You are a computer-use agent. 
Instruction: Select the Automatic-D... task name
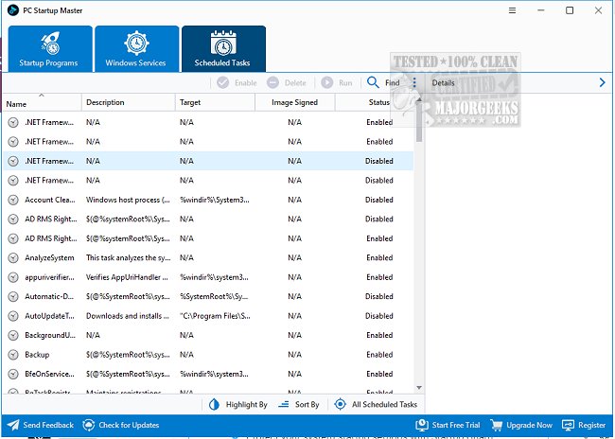49,296
